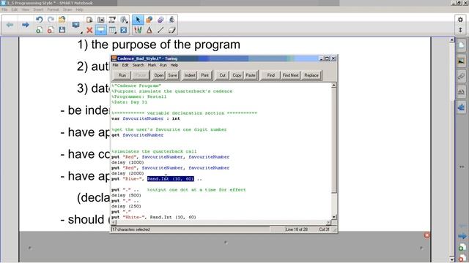The height and width of the screenshot is (263, 469).
Task: Click the Print button in Turing
Action: pyautogui.click(x=205, y=75)
